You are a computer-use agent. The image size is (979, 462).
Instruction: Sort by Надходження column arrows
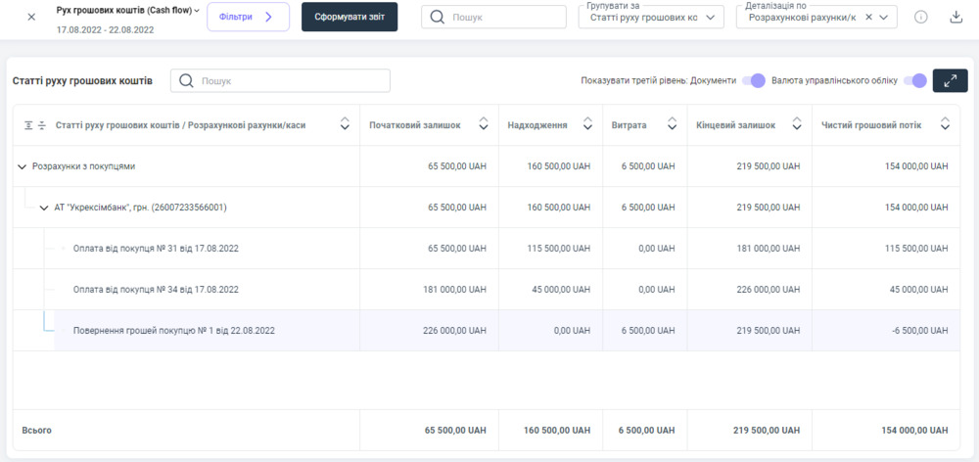click(587, 124)
